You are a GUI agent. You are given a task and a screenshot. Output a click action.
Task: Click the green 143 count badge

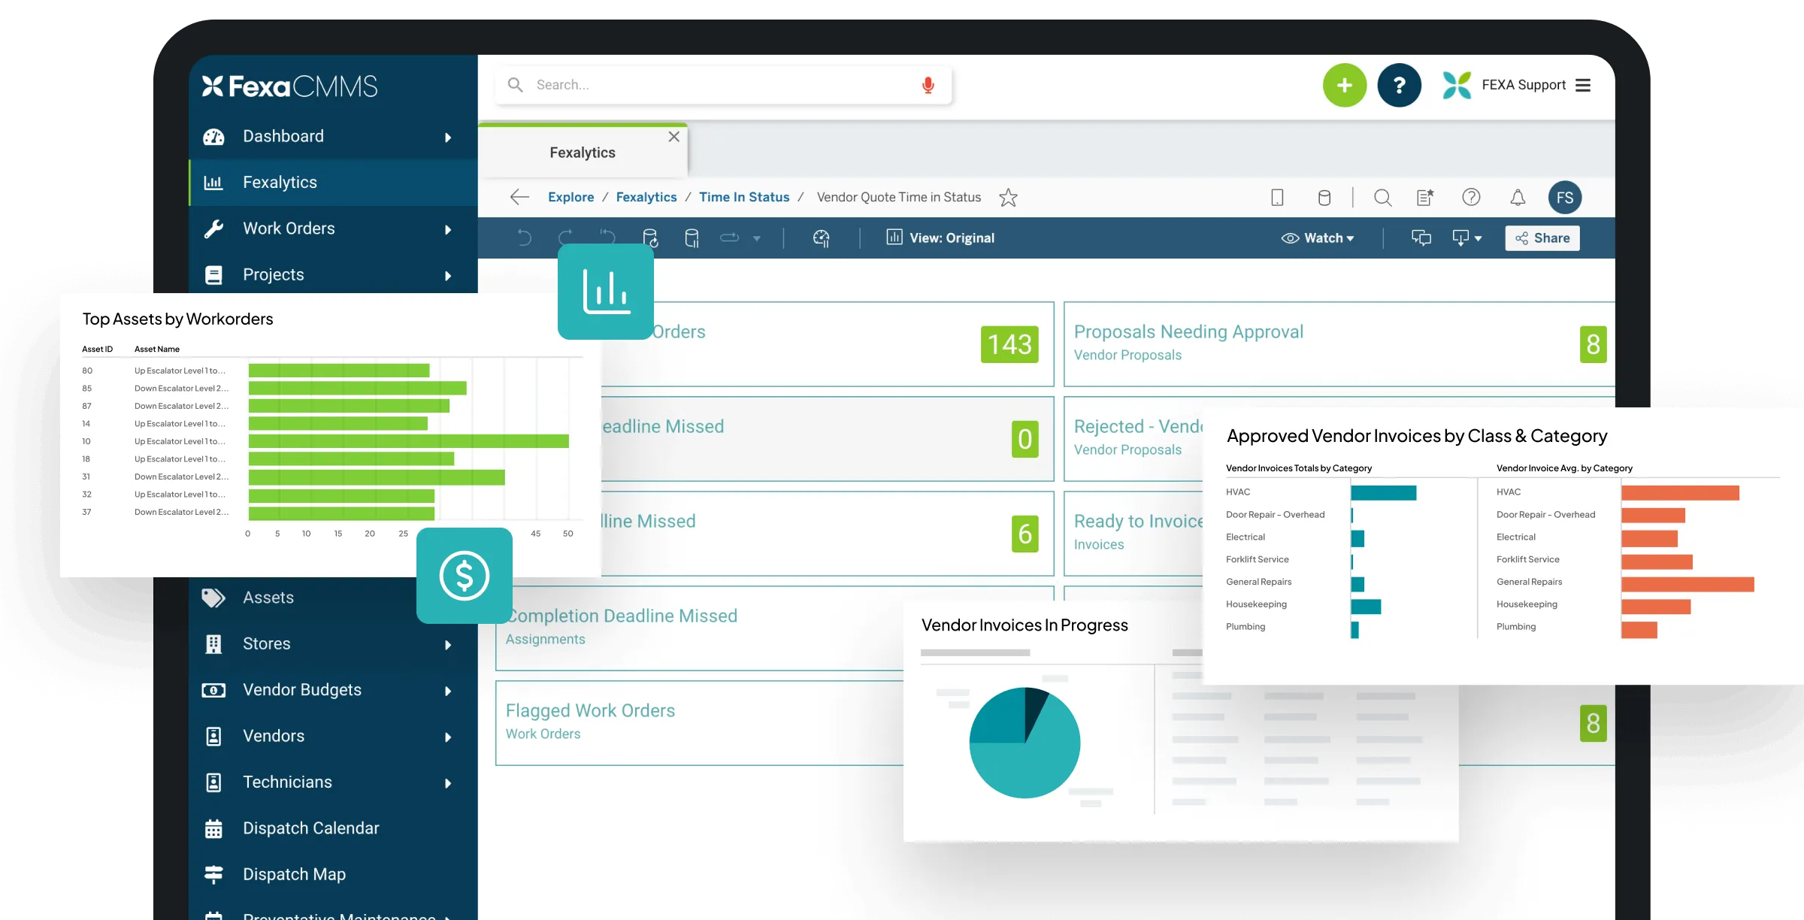click(x=1009, y=345)
